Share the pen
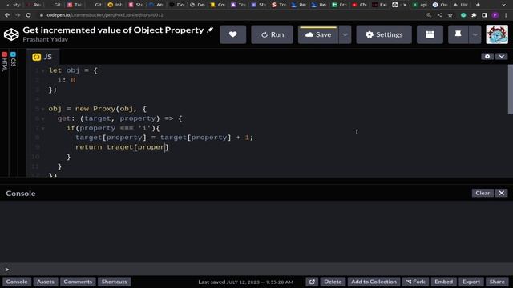 coord(497,282)
